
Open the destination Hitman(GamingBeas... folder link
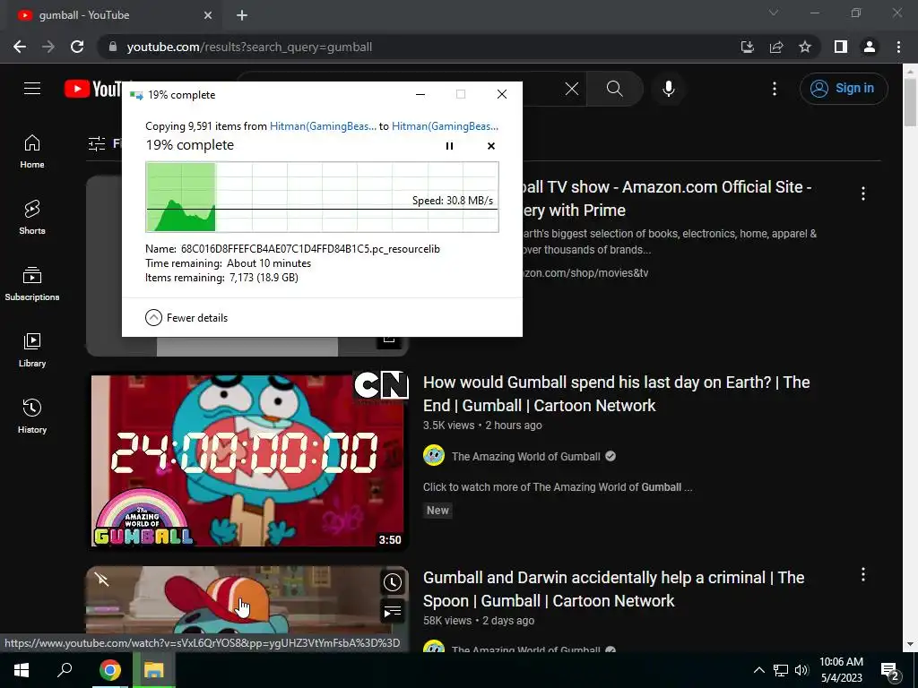445,125
